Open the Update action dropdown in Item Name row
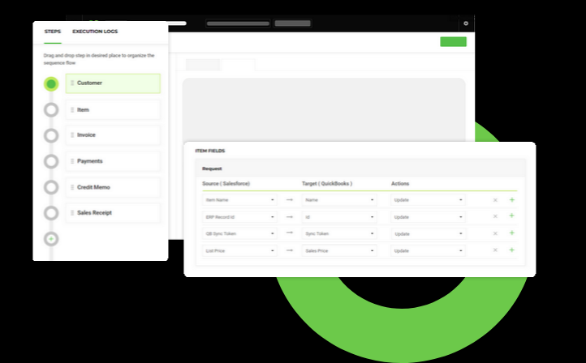 click(x=429, y=200)
